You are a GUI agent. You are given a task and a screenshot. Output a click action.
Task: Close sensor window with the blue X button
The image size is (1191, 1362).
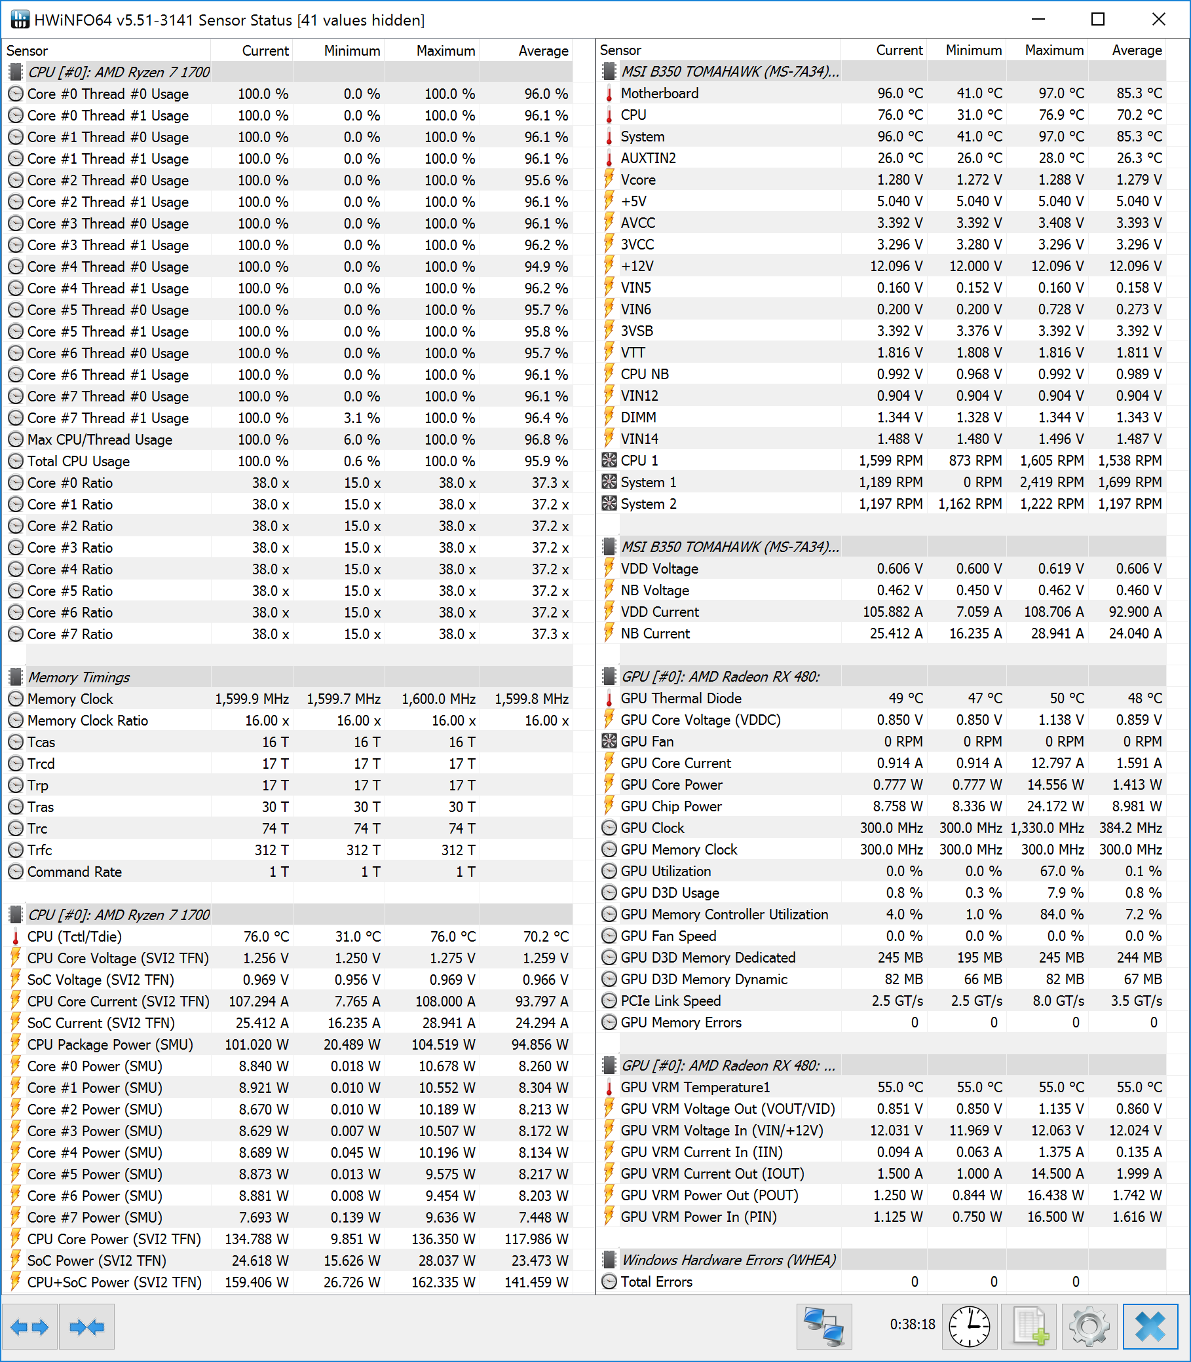click(x=1150, y=1327)
